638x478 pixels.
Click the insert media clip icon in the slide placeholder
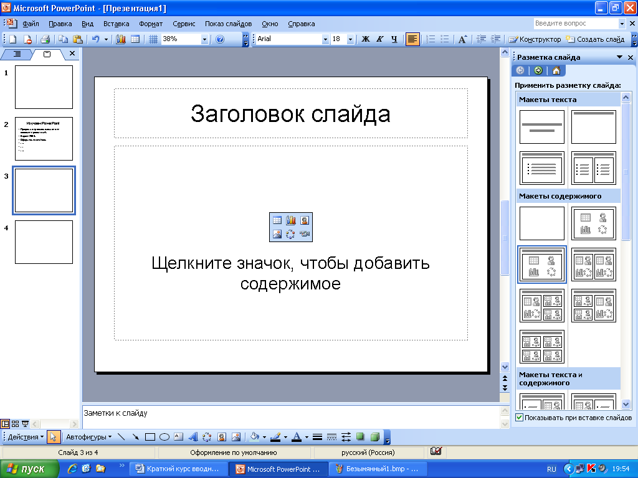[304, 234]
